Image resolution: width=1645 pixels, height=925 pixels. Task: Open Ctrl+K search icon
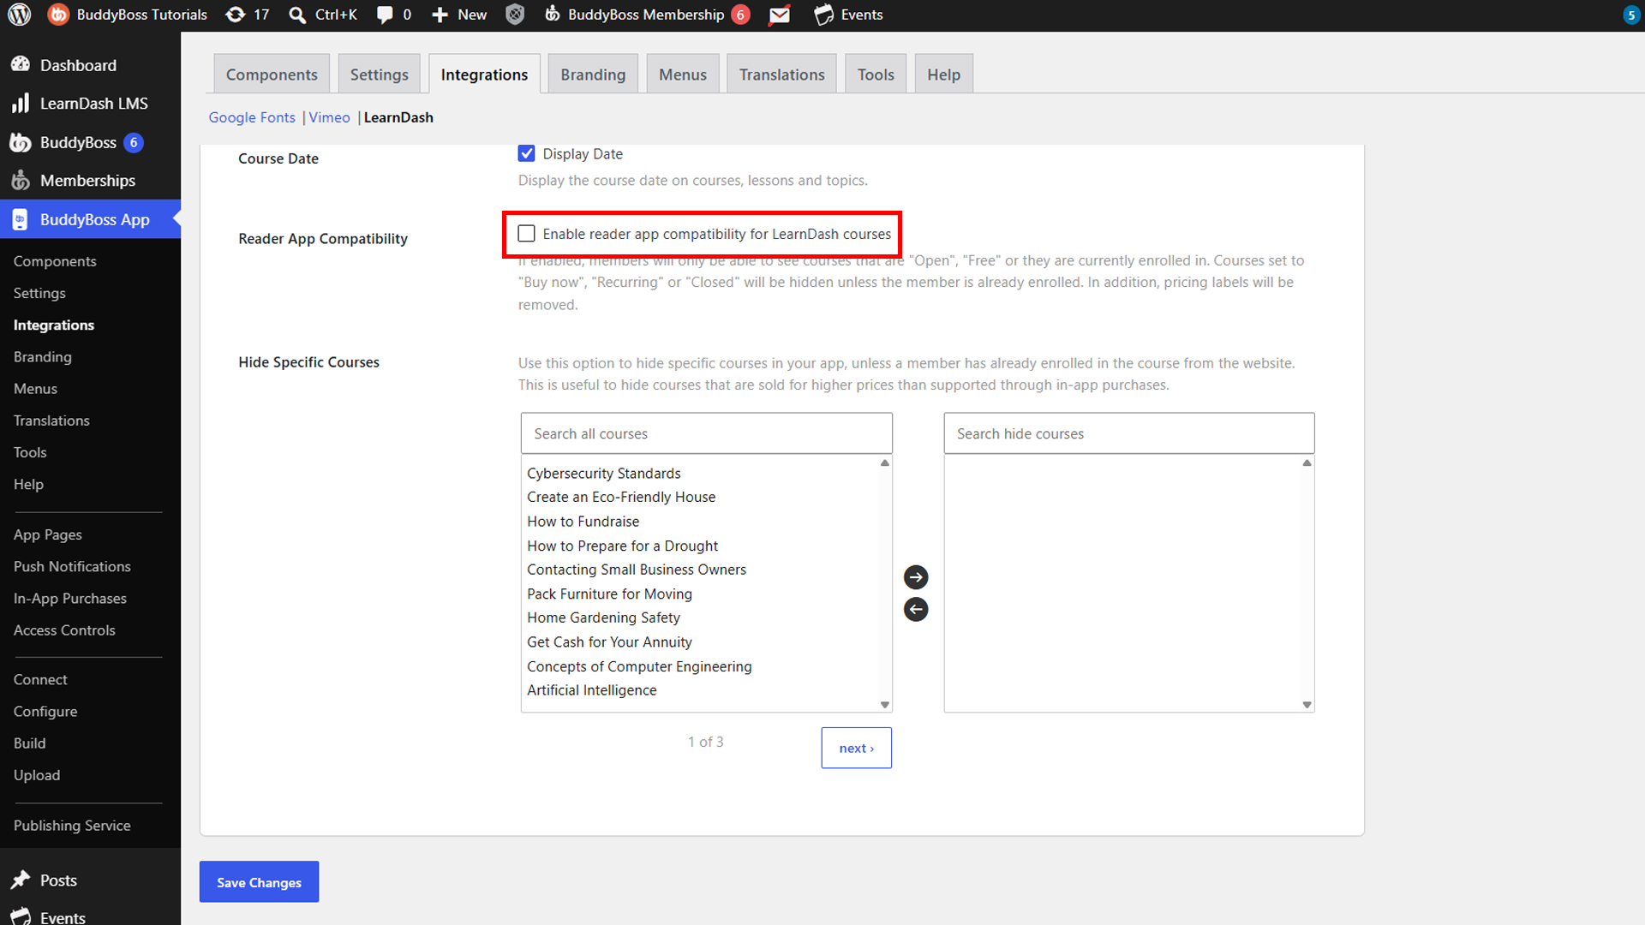(x=297, y=15)
